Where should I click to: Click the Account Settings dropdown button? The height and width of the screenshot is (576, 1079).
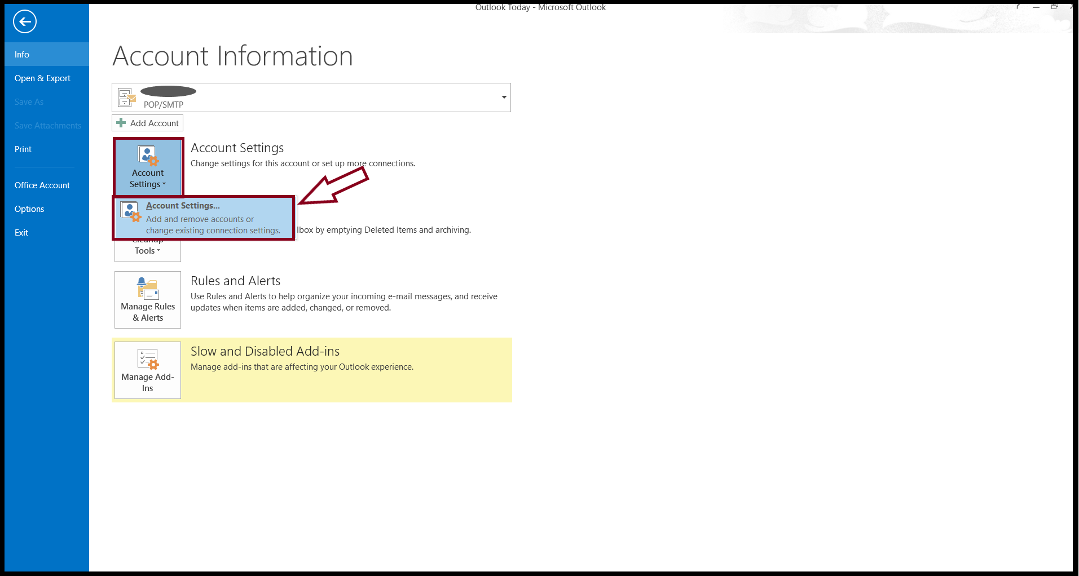(148, 167)
